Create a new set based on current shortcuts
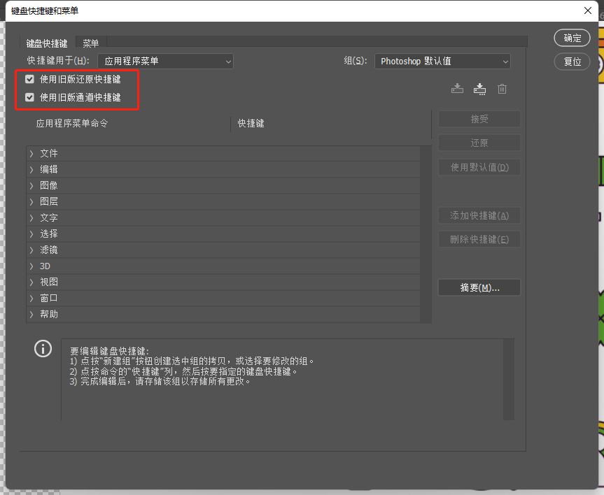 click(479, 89)
